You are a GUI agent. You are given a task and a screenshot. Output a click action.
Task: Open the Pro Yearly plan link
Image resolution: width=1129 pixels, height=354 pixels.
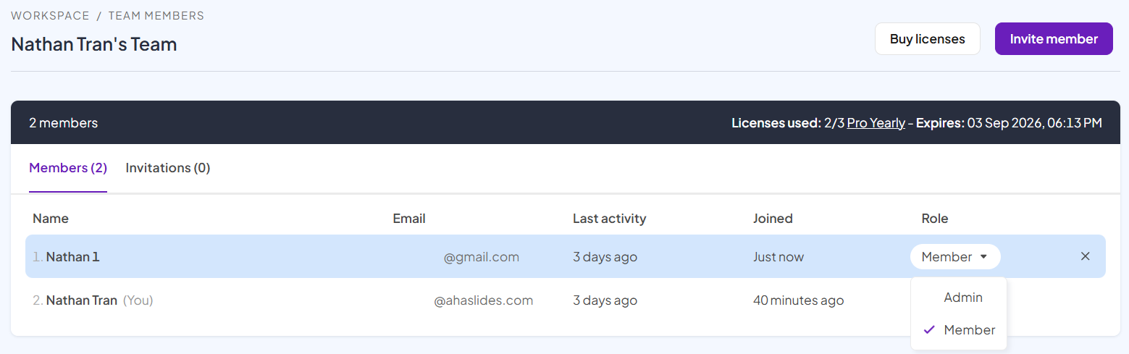876,123
